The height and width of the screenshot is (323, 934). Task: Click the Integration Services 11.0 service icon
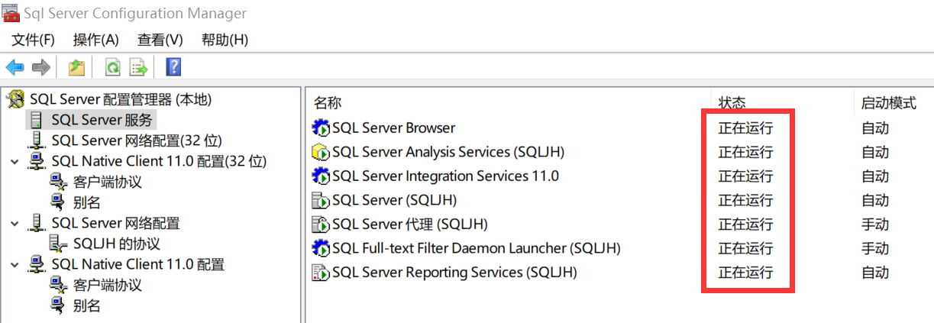click(x=321, y=176)
